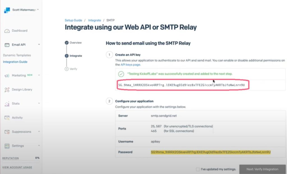Expand the Marketing section chevron
The height and width of the screenshot is (174, 287).
[39, 75]
